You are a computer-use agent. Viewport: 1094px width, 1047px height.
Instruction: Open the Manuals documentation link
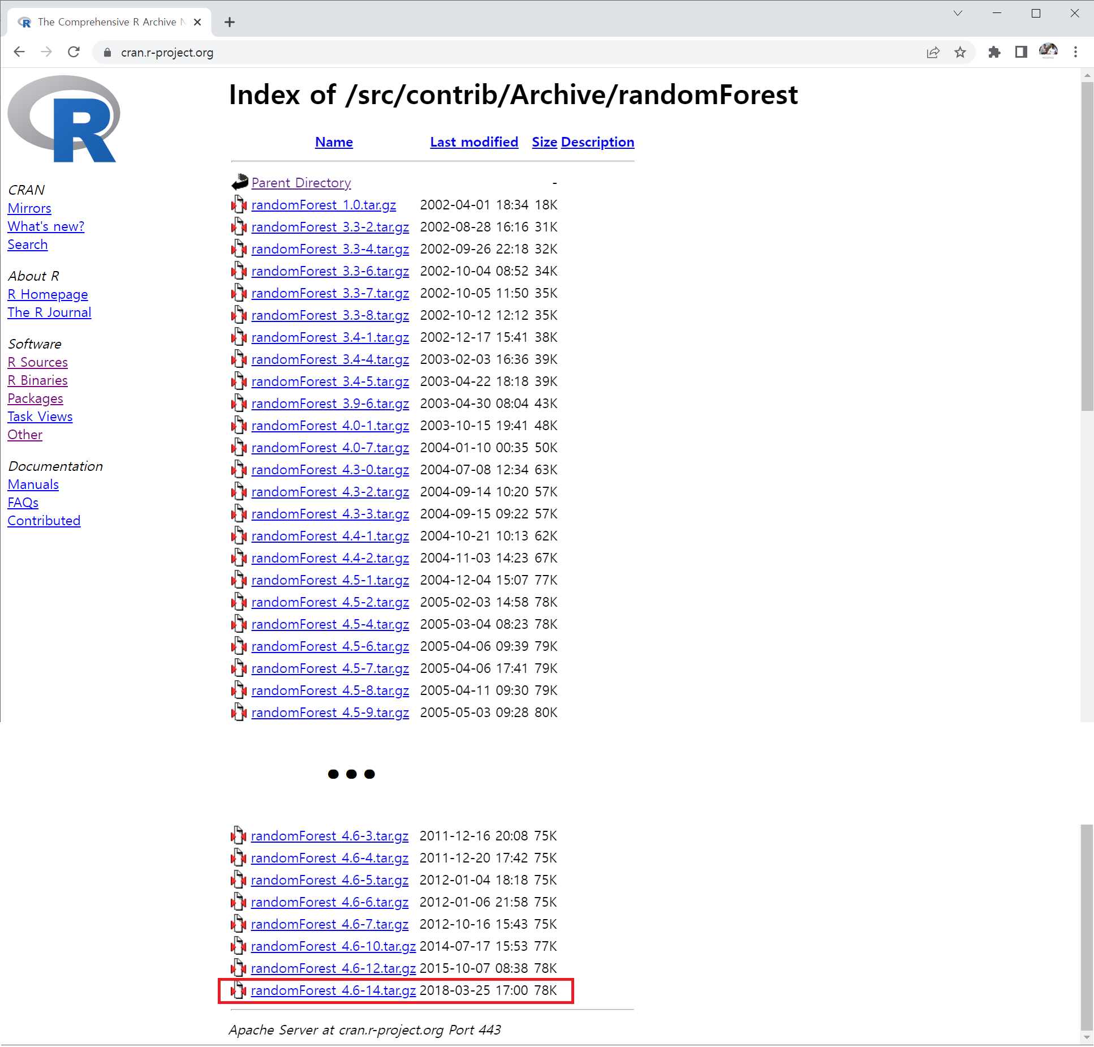point(33,484)
